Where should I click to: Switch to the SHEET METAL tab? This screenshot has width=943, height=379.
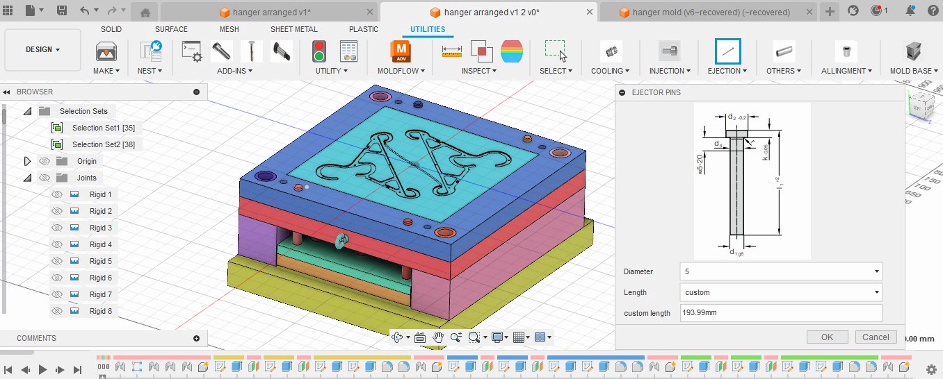(294, 29)
